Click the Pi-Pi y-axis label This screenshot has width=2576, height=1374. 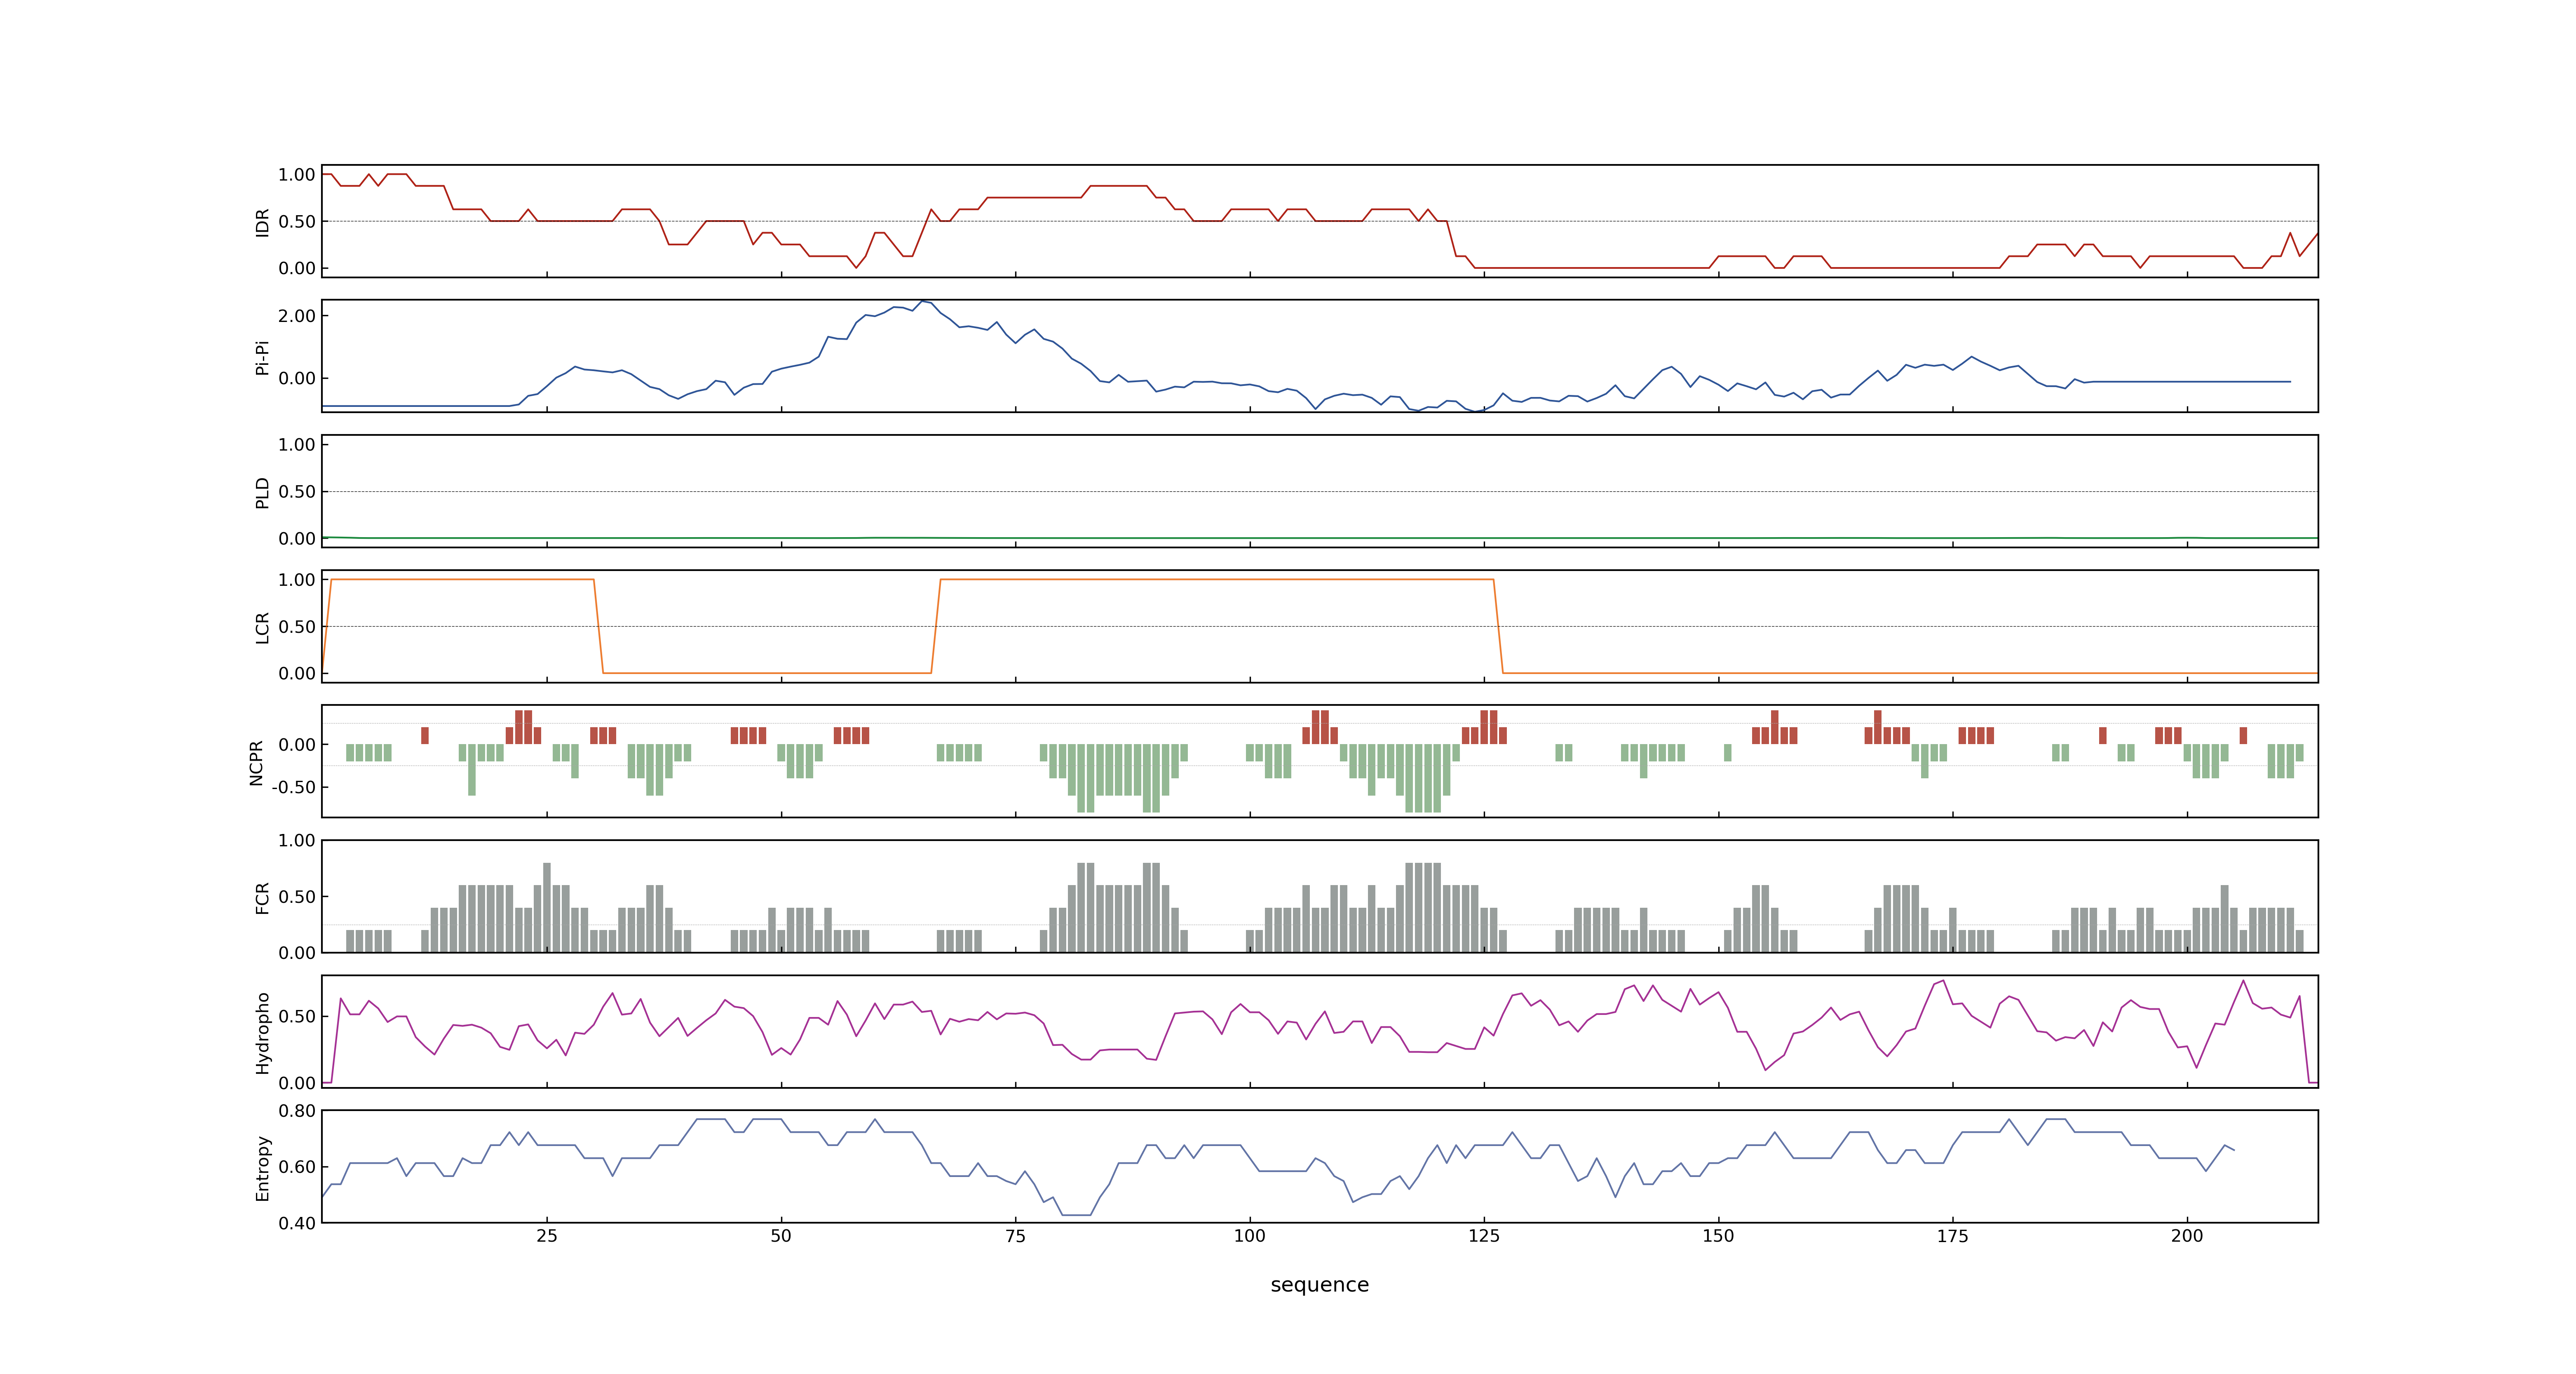pyautogui.click(x=262, y=357)
